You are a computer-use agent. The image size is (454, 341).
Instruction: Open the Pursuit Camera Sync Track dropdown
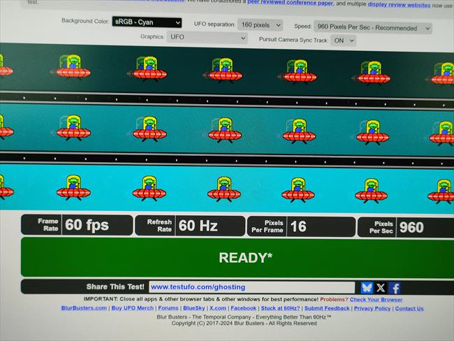point(343,41)
